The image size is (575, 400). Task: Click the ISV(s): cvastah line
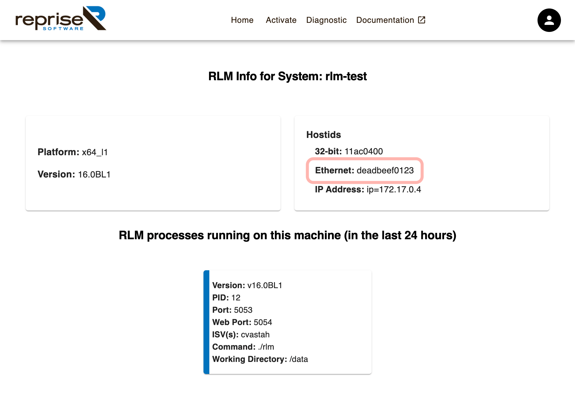(x=241, y=335)
